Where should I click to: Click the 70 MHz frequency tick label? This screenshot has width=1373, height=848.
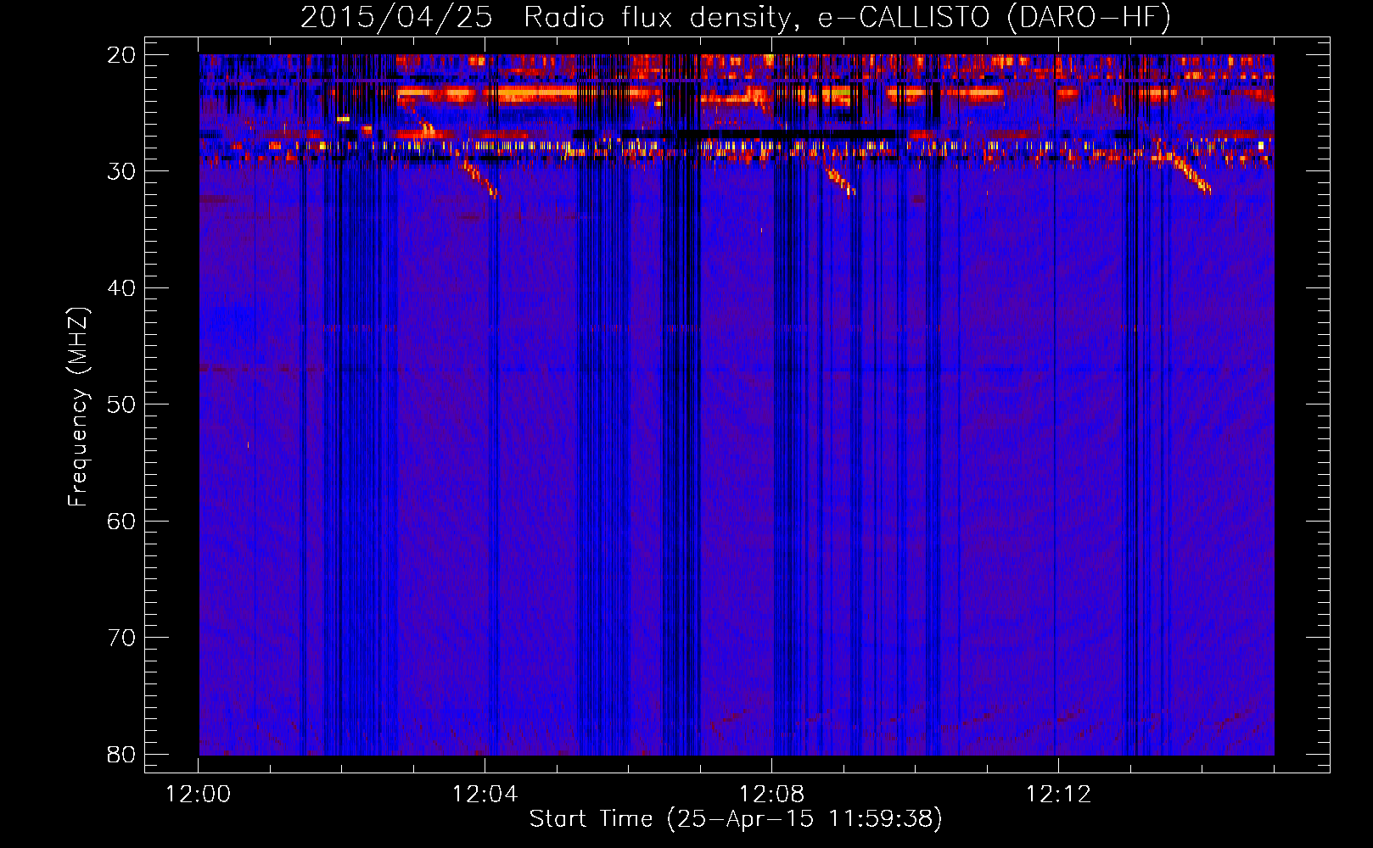(121, 637)
